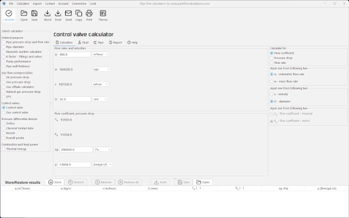
Task: Click the D diameter input field
Action: (74, 99)
